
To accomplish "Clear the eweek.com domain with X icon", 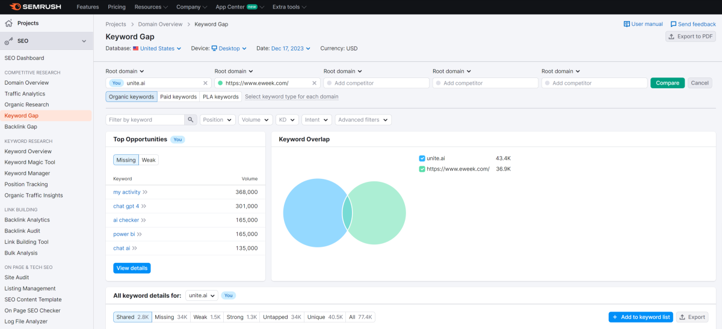I will pyautogui.click(x=314, y=83).
